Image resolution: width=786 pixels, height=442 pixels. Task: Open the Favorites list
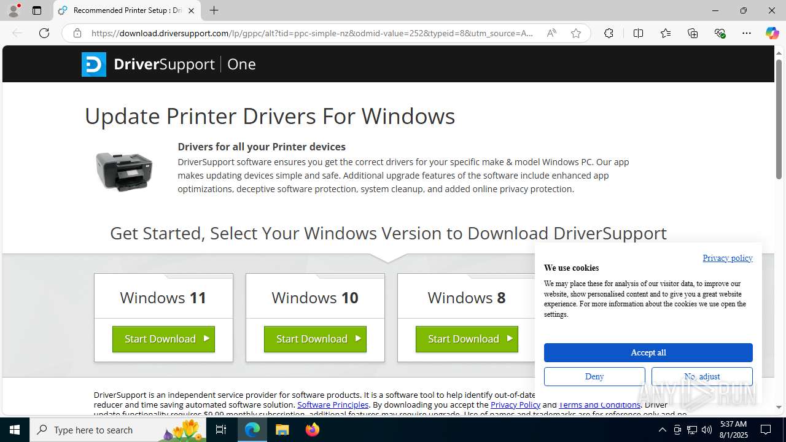click(x=666, y=33)
